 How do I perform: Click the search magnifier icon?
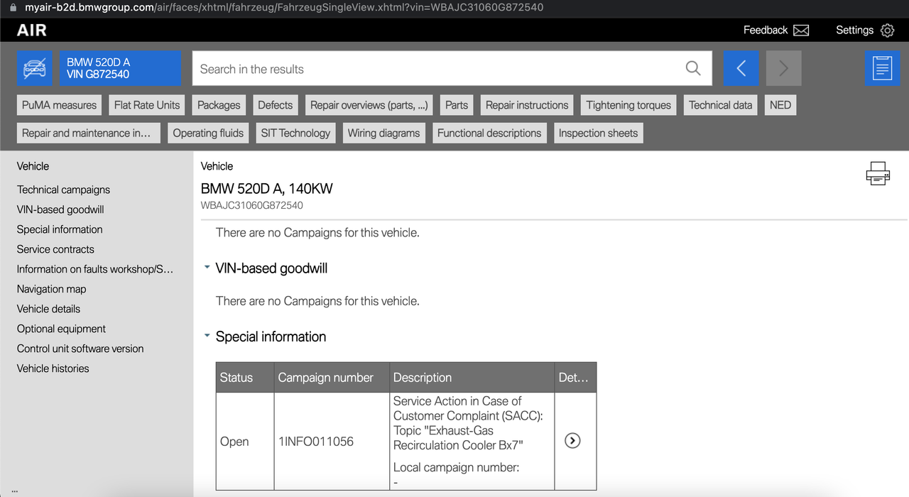point(693,68)
